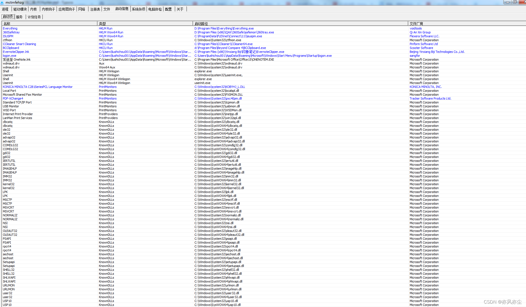Click the HKLM Run type for Everything
Viewport: 526px width, 307px height.
106,28
